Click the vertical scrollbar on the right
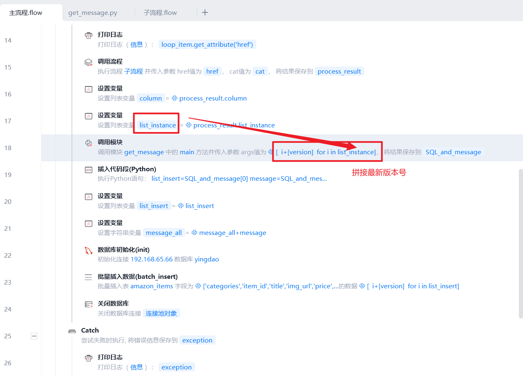The width and height of the screenshot is (523, 376). point(521,243)
